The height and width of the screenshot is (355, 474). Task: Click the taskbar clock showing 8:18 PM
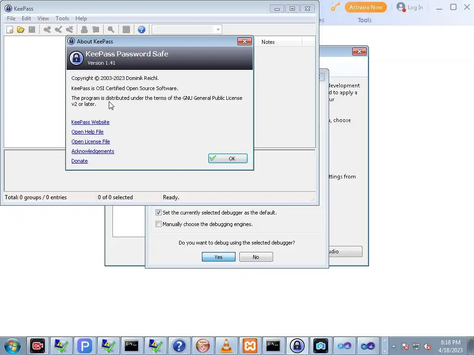pos(450,346)
